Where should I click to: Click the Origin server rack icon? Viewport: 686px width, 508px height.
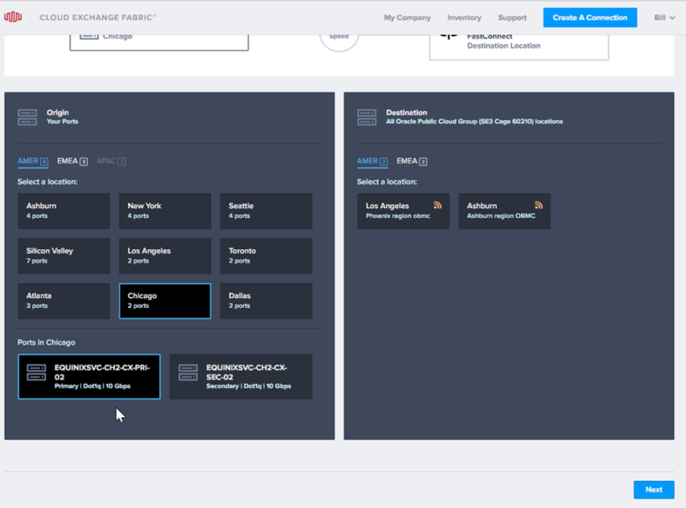[27, 117]
